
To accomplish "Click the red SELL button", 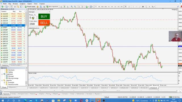I will pyautogui.click(x=44, y=23).
